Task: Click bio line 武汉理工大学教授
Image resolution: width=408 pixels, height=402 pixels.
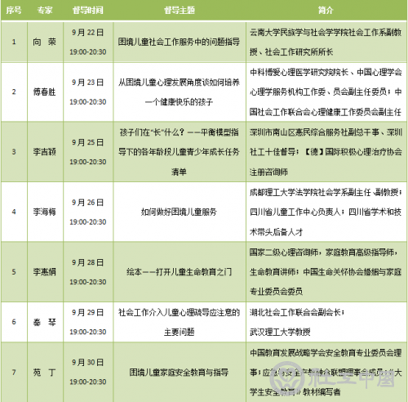Action: click(x=280, y=332)
